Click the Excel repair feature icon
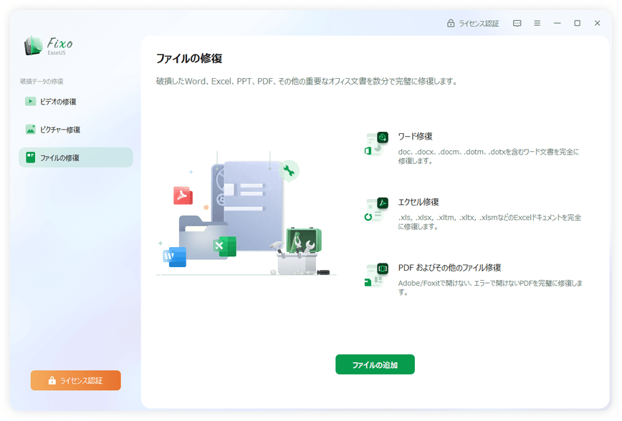Screen dimensions: 622x421 (x=376, y=209)
